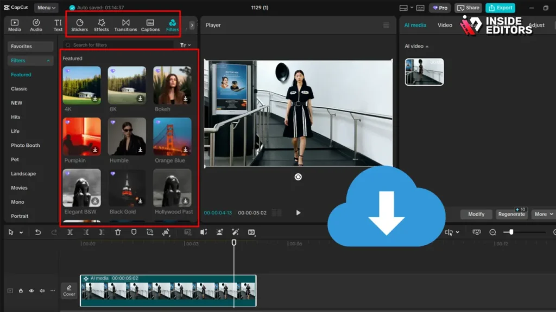Select the Landscape filter category
The width and height of the screenshot is (556, 312).
[x=23, y=174]
